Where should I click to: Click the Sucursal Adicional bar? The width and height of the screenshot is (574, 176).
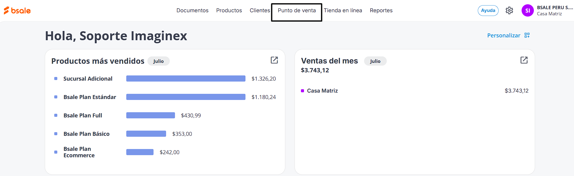click(186, 78)
